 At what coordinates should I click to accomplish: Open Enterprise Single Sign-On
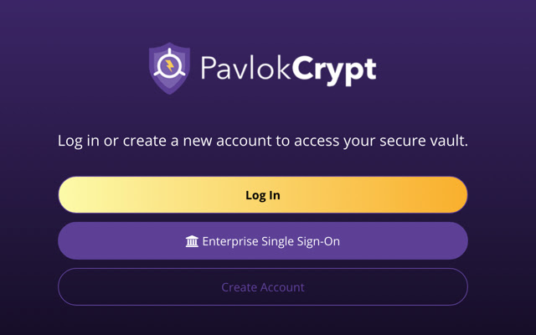point(262,241)
